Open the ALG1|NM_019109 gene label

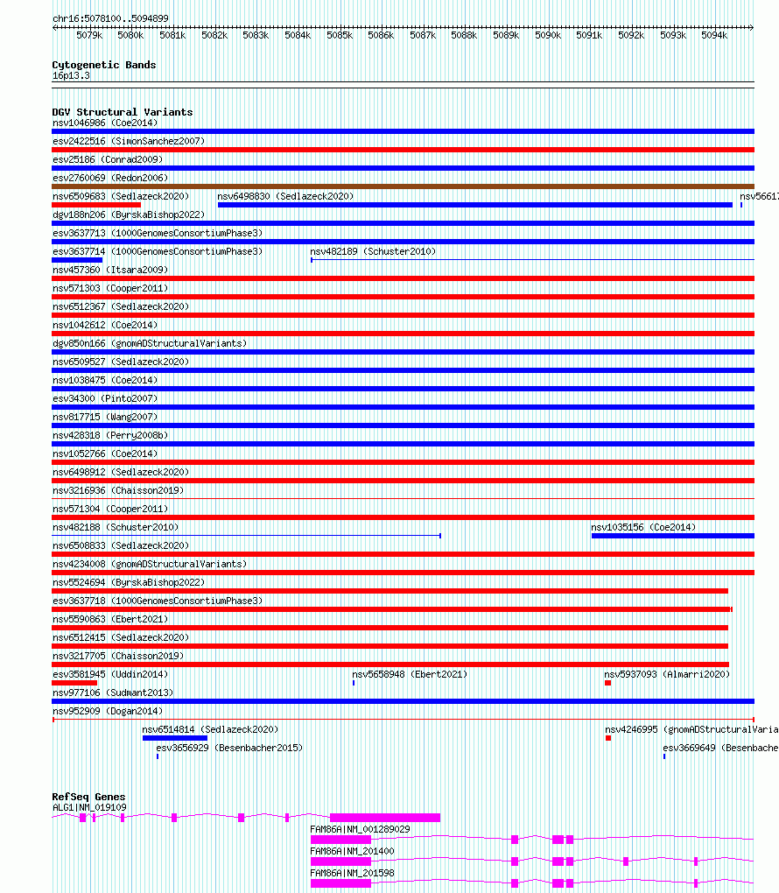click(89, 807)
